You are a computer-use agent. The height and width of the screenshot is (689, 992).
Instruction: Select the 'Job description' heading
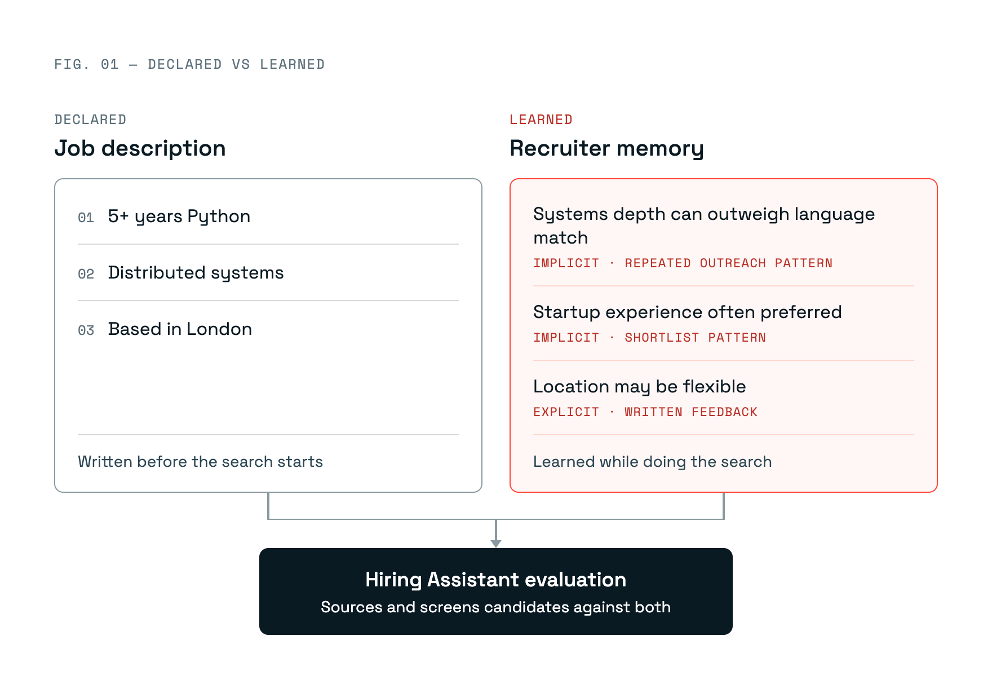[x=140, y=148]
